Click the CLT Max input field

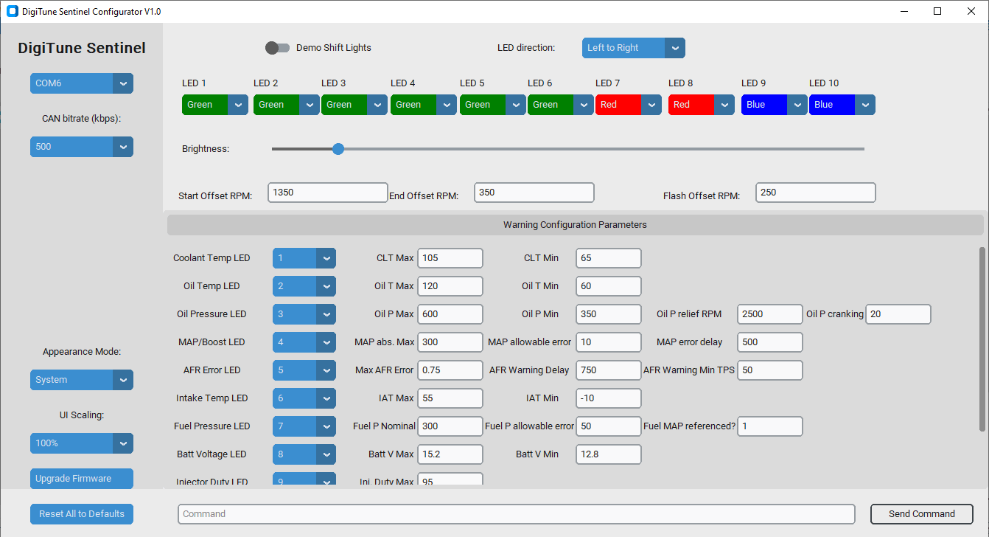pyautogui.click(x=450, y=258)
